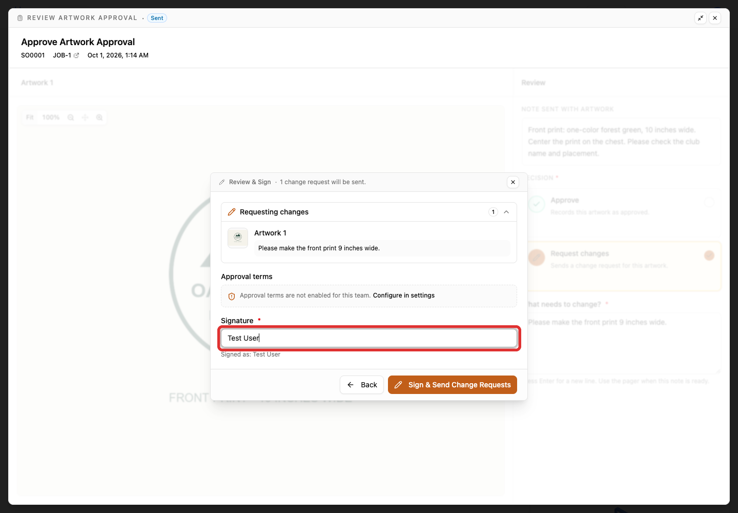
Task: Click the SO0001 order number
Action: 33,55
